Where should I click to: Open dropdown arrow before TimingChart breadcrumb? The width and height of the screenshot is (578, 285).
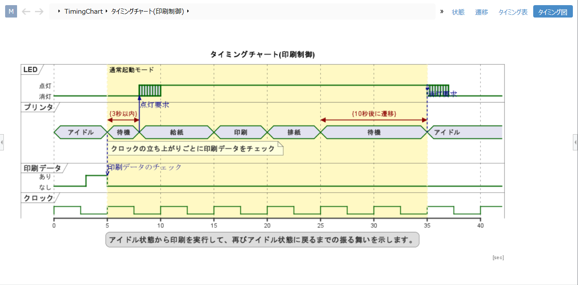(x=59, y=12)
